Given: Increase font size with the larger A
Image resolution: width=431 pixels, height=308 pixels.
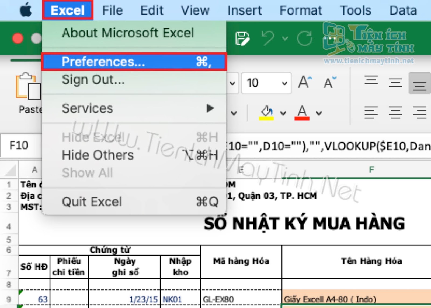Looking at the screenshot, I should [x=305, y=82].
